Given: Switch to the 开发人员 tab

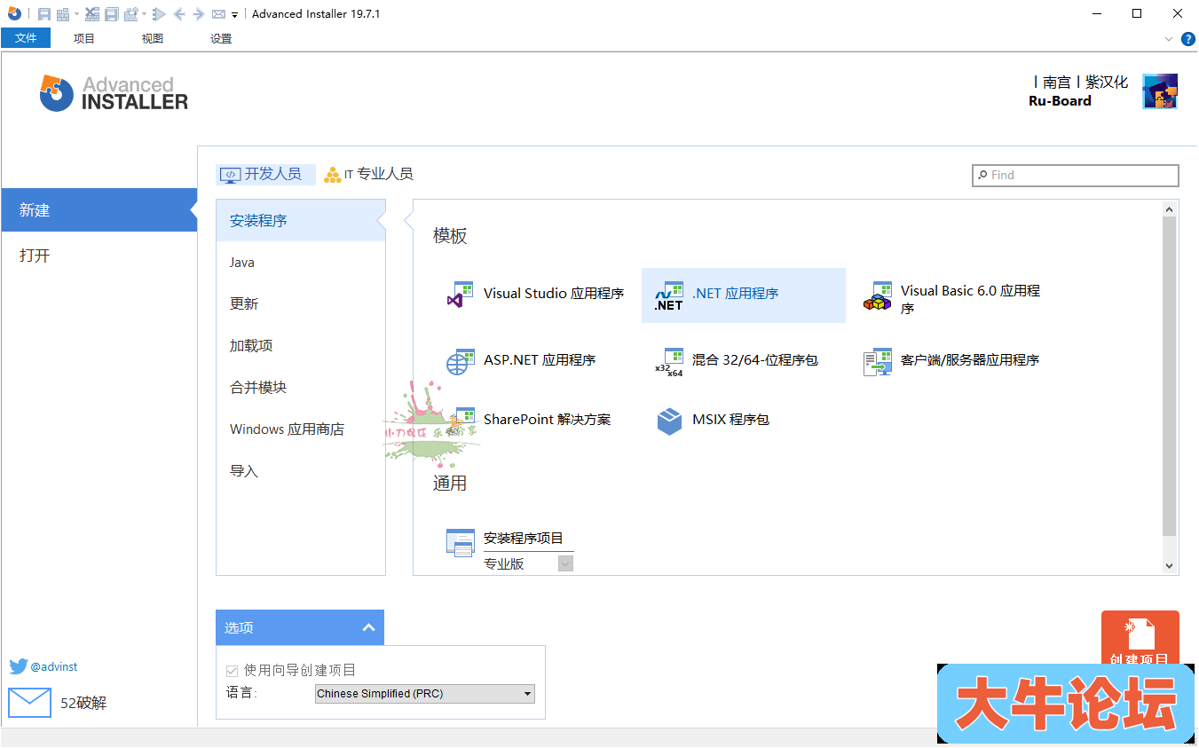Looking at the screenshot, I should (x=266, y=174).
